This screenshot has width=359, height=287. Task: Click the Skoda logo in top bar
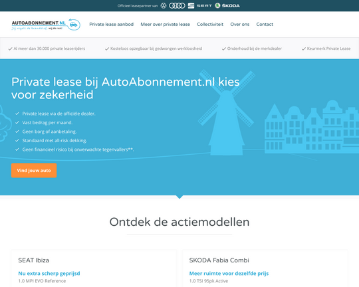(x=227, y=5)
